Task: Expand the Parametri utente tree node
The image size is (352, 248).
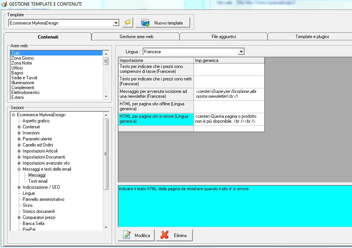Action: (19, 139)
